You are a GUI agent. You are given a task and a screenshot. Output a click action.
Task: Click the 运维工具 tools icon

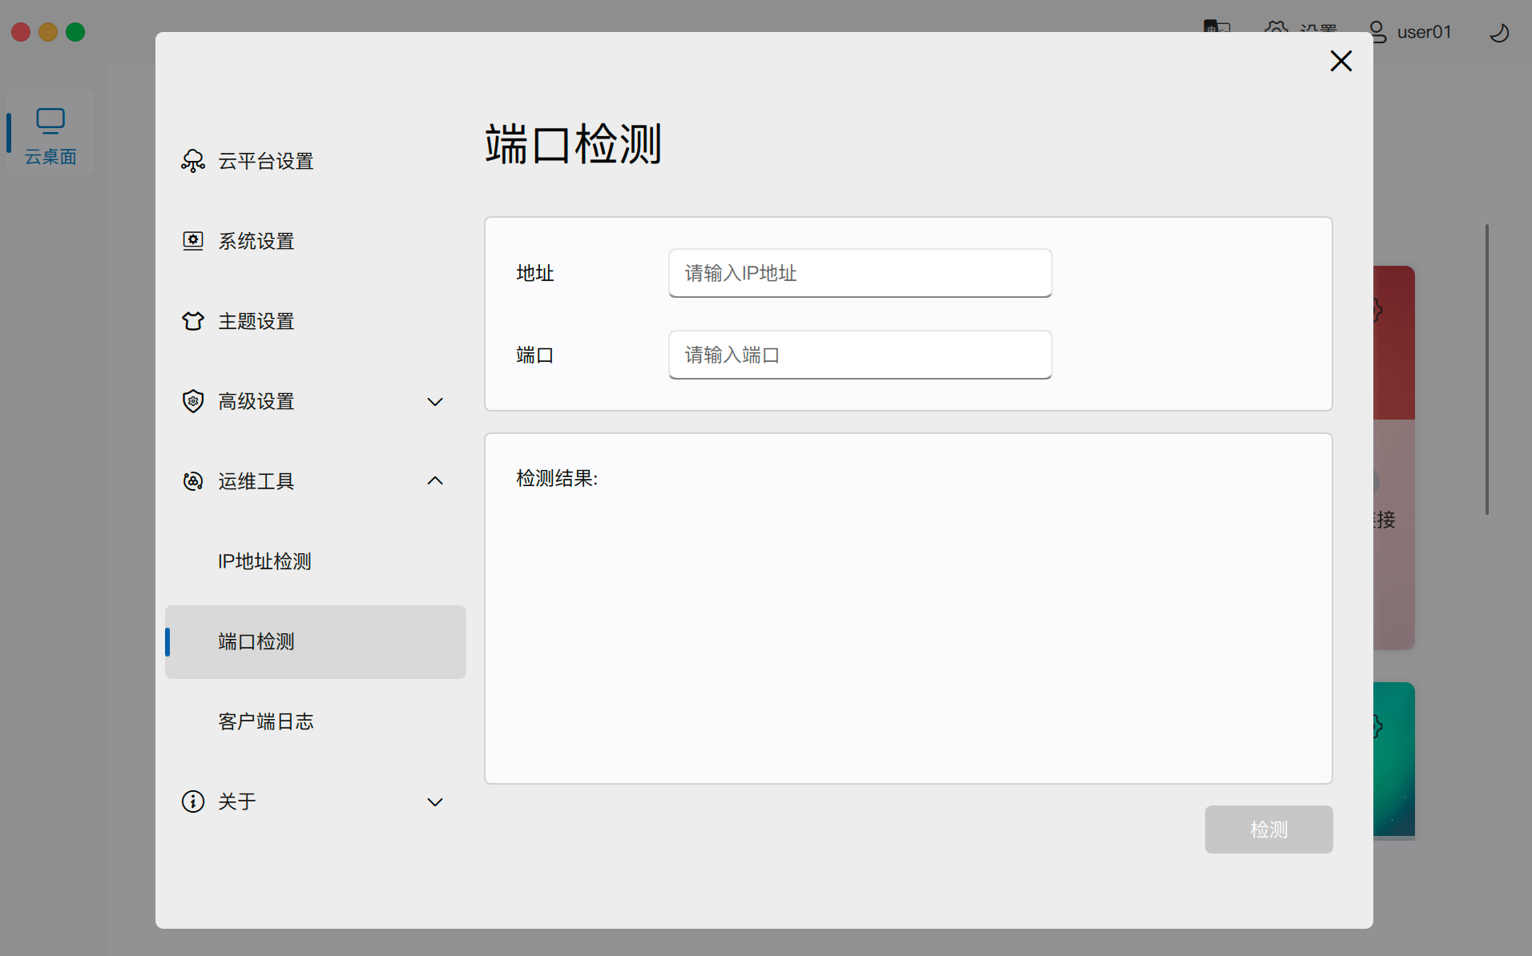192,481
